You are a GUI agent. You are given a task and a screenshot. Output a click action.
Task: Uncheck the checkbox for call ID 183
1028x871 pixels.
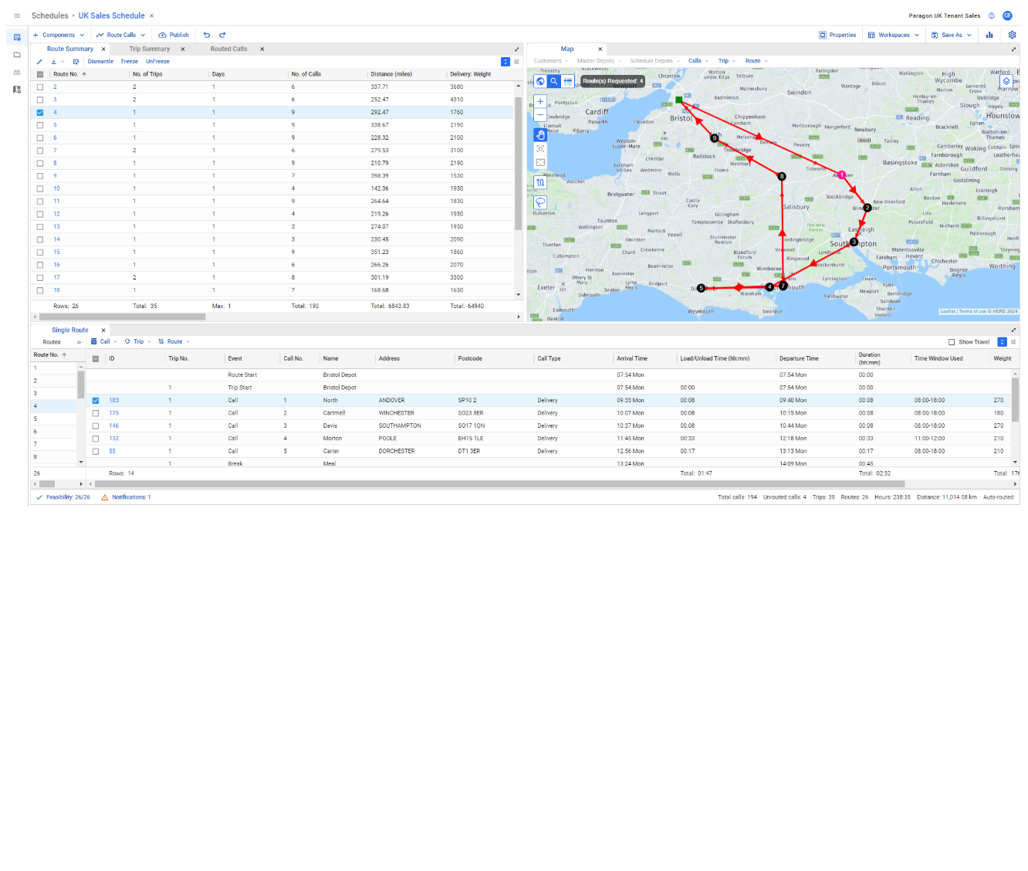96,401
